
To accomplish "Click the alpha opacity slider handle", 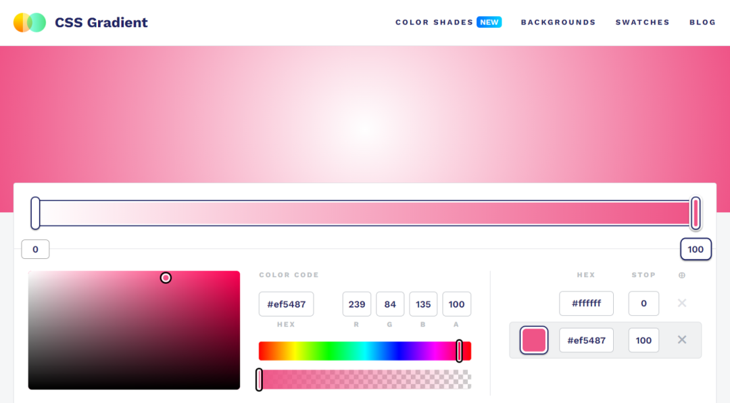I will click(x=260, y=379).
